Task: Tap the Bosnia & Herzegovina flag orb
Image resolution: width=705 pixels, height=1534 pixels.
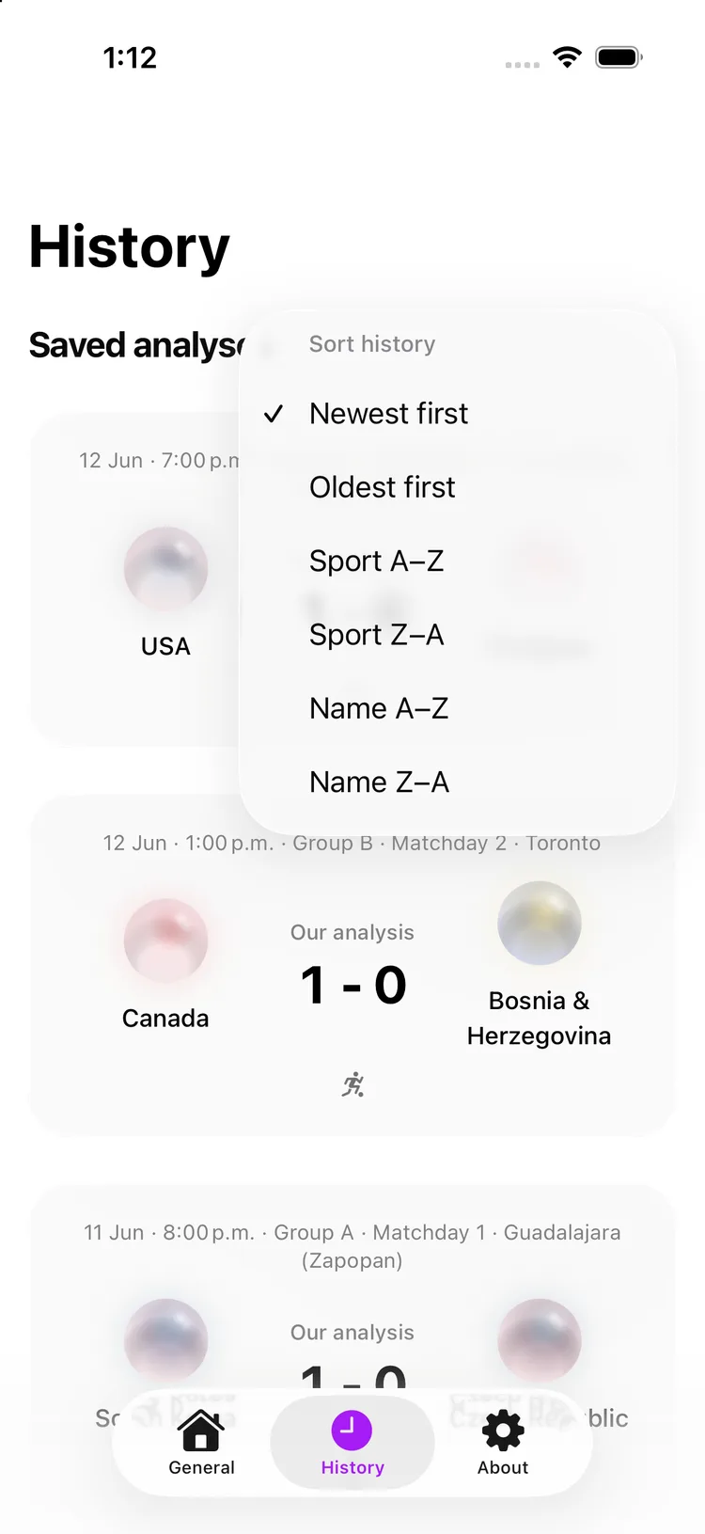Action: pos(539,923)
